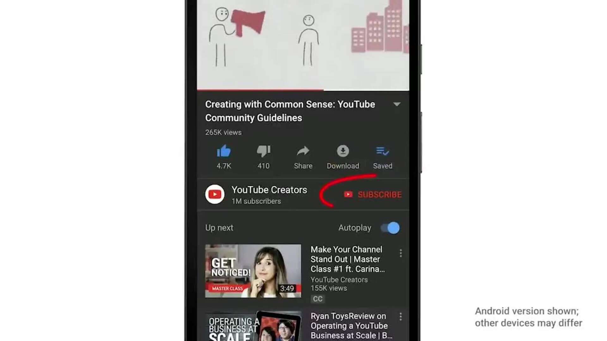The height and width of the screenshot is (341, 607).
Task: Tap the 'Up next' heading
Action: (219, 228)
